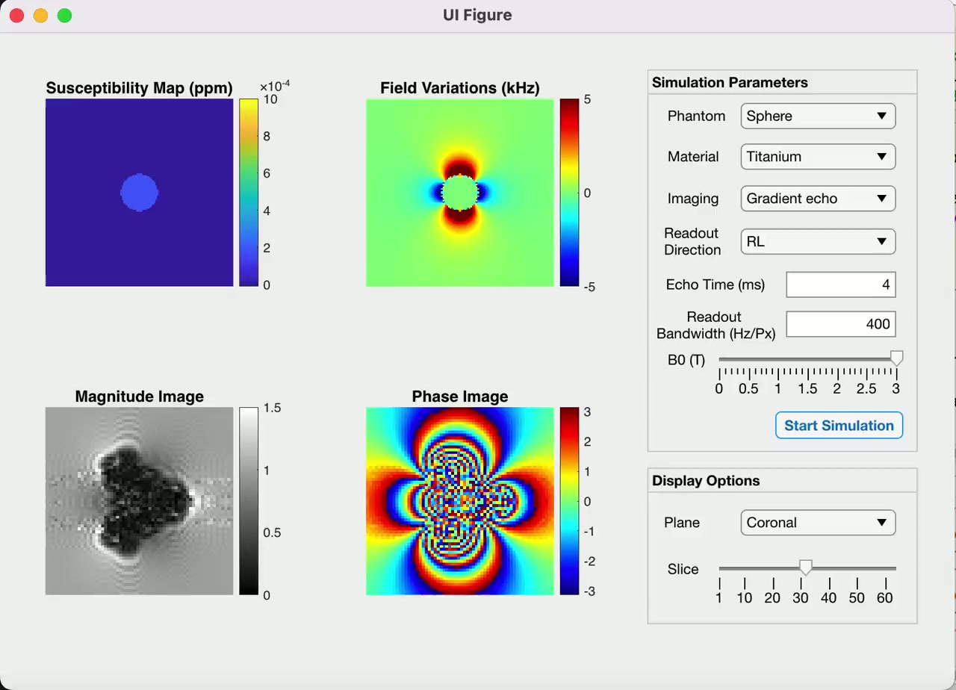The height and width of the screenshot is (690, 956).
Task: Open the Readout Direction dropdown showing RL
Action: pos(818,242)
